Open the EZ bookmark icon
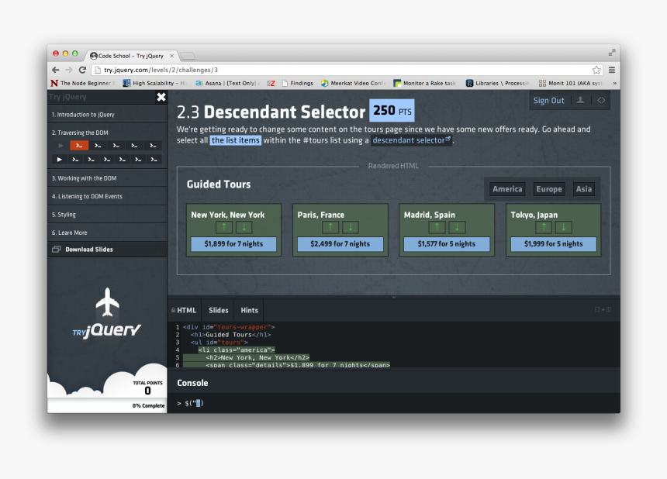This screenshot has height=479, width=667. [x=271, y=83]
